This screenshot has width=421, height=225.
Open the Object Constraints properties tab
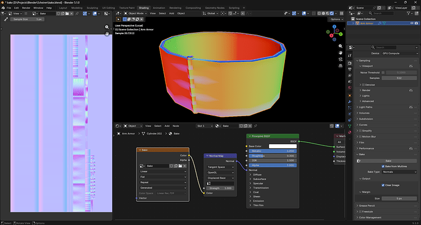[x=350, y=120]
